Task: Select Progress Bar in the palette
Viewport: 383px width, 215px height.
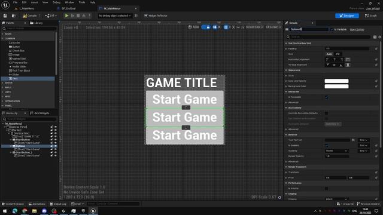Action: [x=18, y=63]
